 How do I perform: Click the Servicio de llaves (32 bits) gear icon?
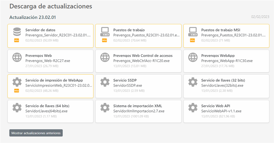193,82
